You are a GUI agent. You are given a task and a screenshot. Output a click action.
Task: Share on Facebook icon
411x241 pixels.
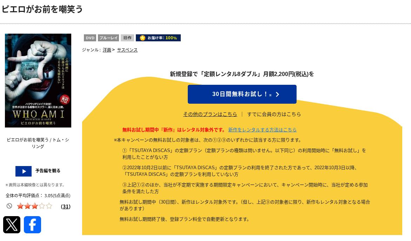click(33, 225)
